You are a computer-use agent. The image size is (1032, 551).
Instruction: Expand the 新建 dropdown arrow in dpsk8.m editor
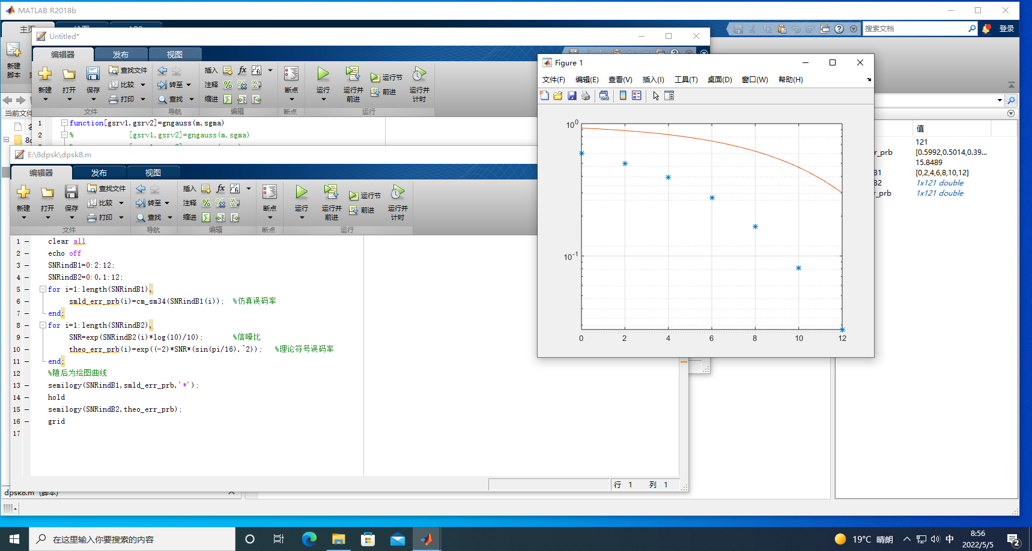[23, 218]
